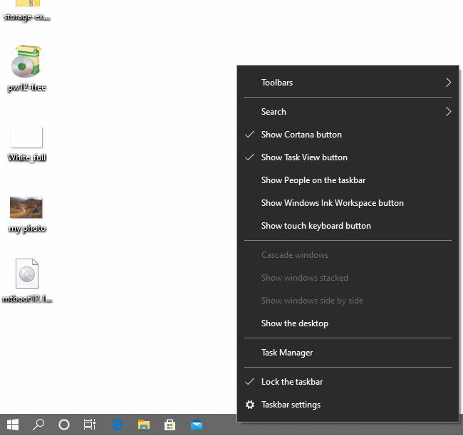Launch Cortana from the taskbar circle icon
This screenshot has height=436, width=463.
64,425
